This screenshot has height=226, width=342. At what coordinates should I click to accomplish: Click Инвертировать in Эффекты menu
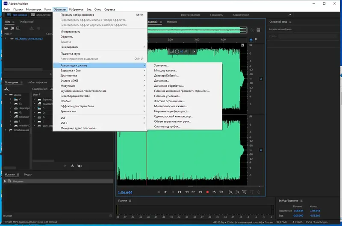tap(100, 32)
